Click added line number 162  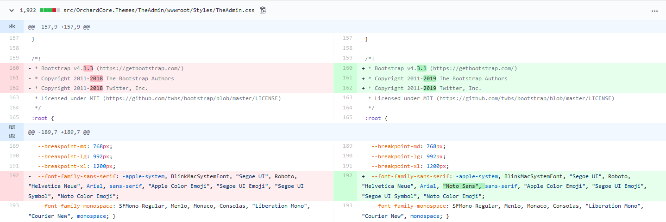(x=346, y=88)
